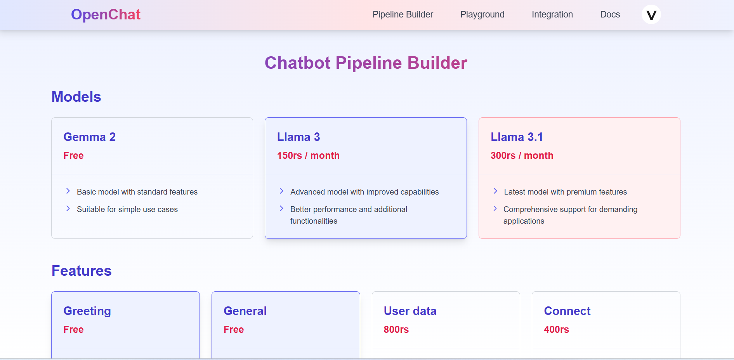The width and height of the screenshot is (734, 360).
Task: Click the Free price under Gemma 2
Action: point(74,156)
